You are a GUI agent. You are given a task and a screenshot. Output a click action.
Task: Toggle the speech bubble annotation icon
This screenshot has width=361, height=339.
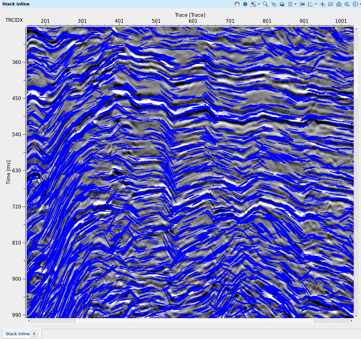click(x=331, y=4)
